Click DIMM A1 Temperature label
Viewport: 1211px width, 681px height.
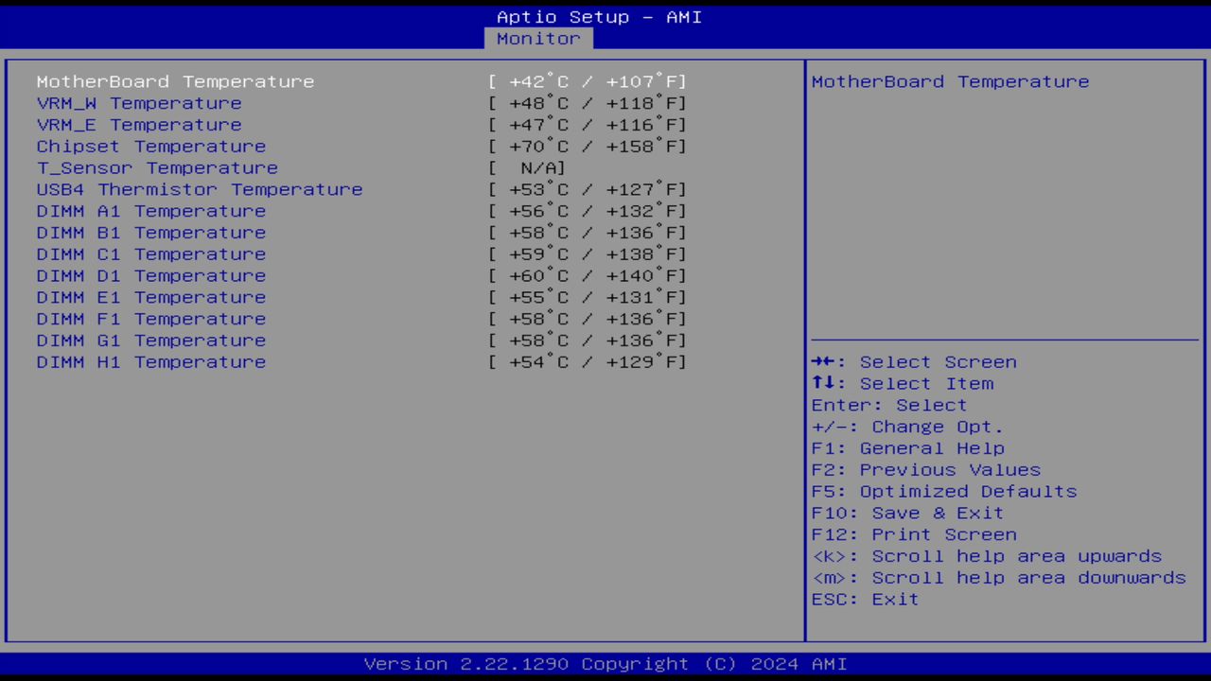pos(151,211)
